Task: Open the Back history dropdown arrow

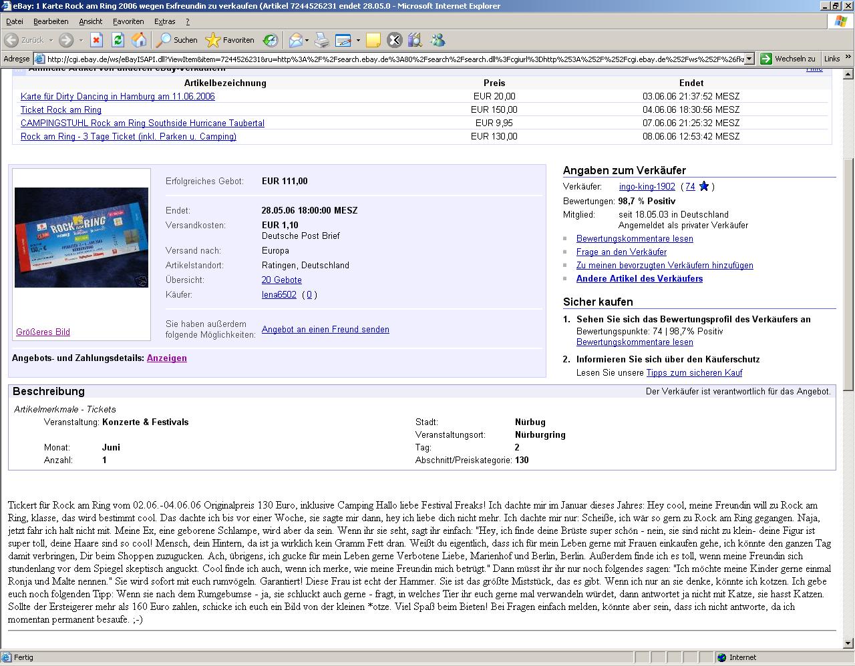Action: point(51,40)
